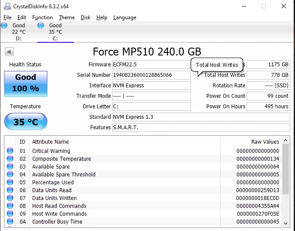The width and height of the screenshot is (295, 231).
Task: Click the Rotation Rate value ---- (SSD)
Action: (x=268, y=86)
